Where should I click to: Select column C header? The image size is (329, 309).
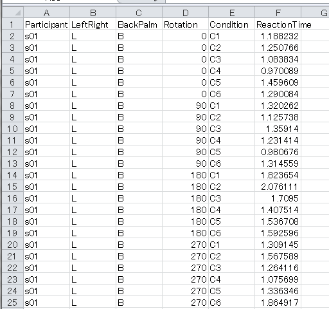pos(139,13)
